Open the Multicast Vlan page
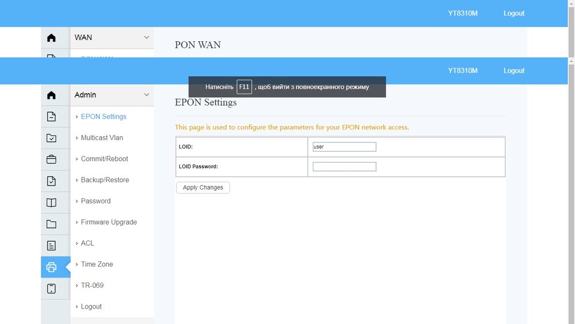Image resolution: width=575 pixels, height=324 pixels. (x=102, y=138)
